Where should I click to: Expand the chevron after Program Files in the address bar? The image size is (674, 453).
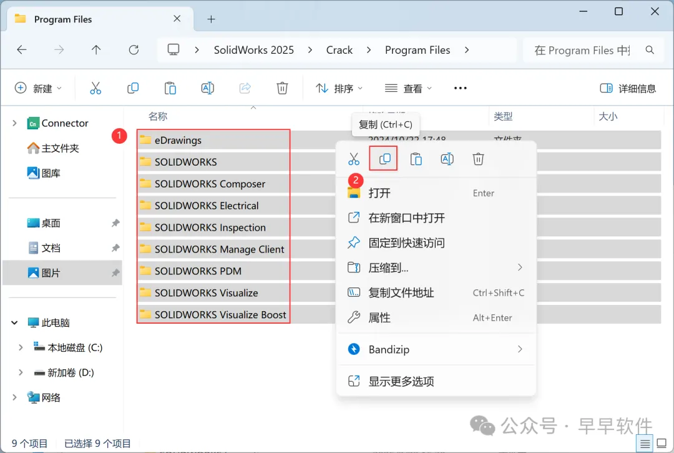(467, 50)
